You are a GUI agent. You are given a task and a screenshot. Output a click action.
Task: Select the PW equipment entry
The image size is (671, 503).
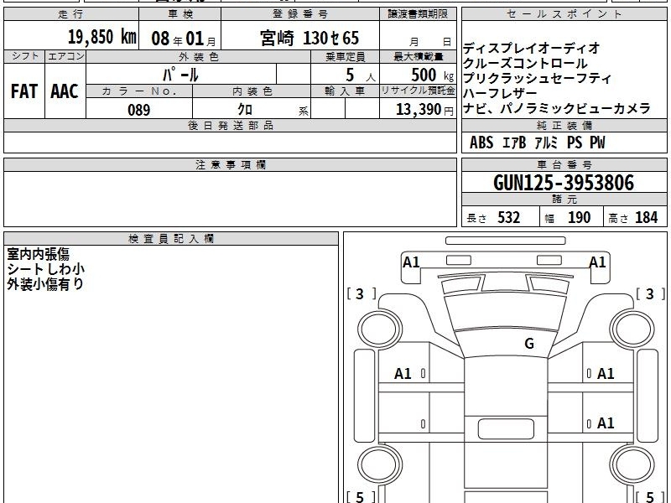[x=597, y=143]
